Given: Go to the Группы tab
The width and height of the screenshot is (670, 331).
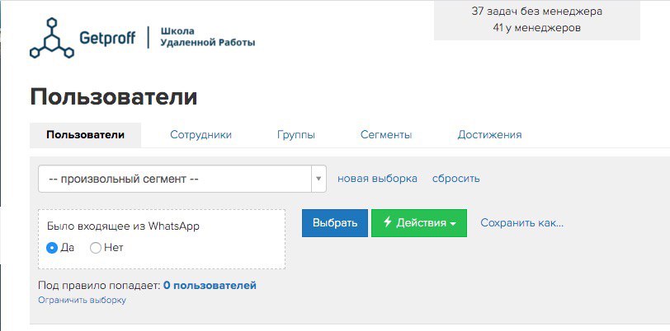Looking at the screenshot, I should point(296,135).
